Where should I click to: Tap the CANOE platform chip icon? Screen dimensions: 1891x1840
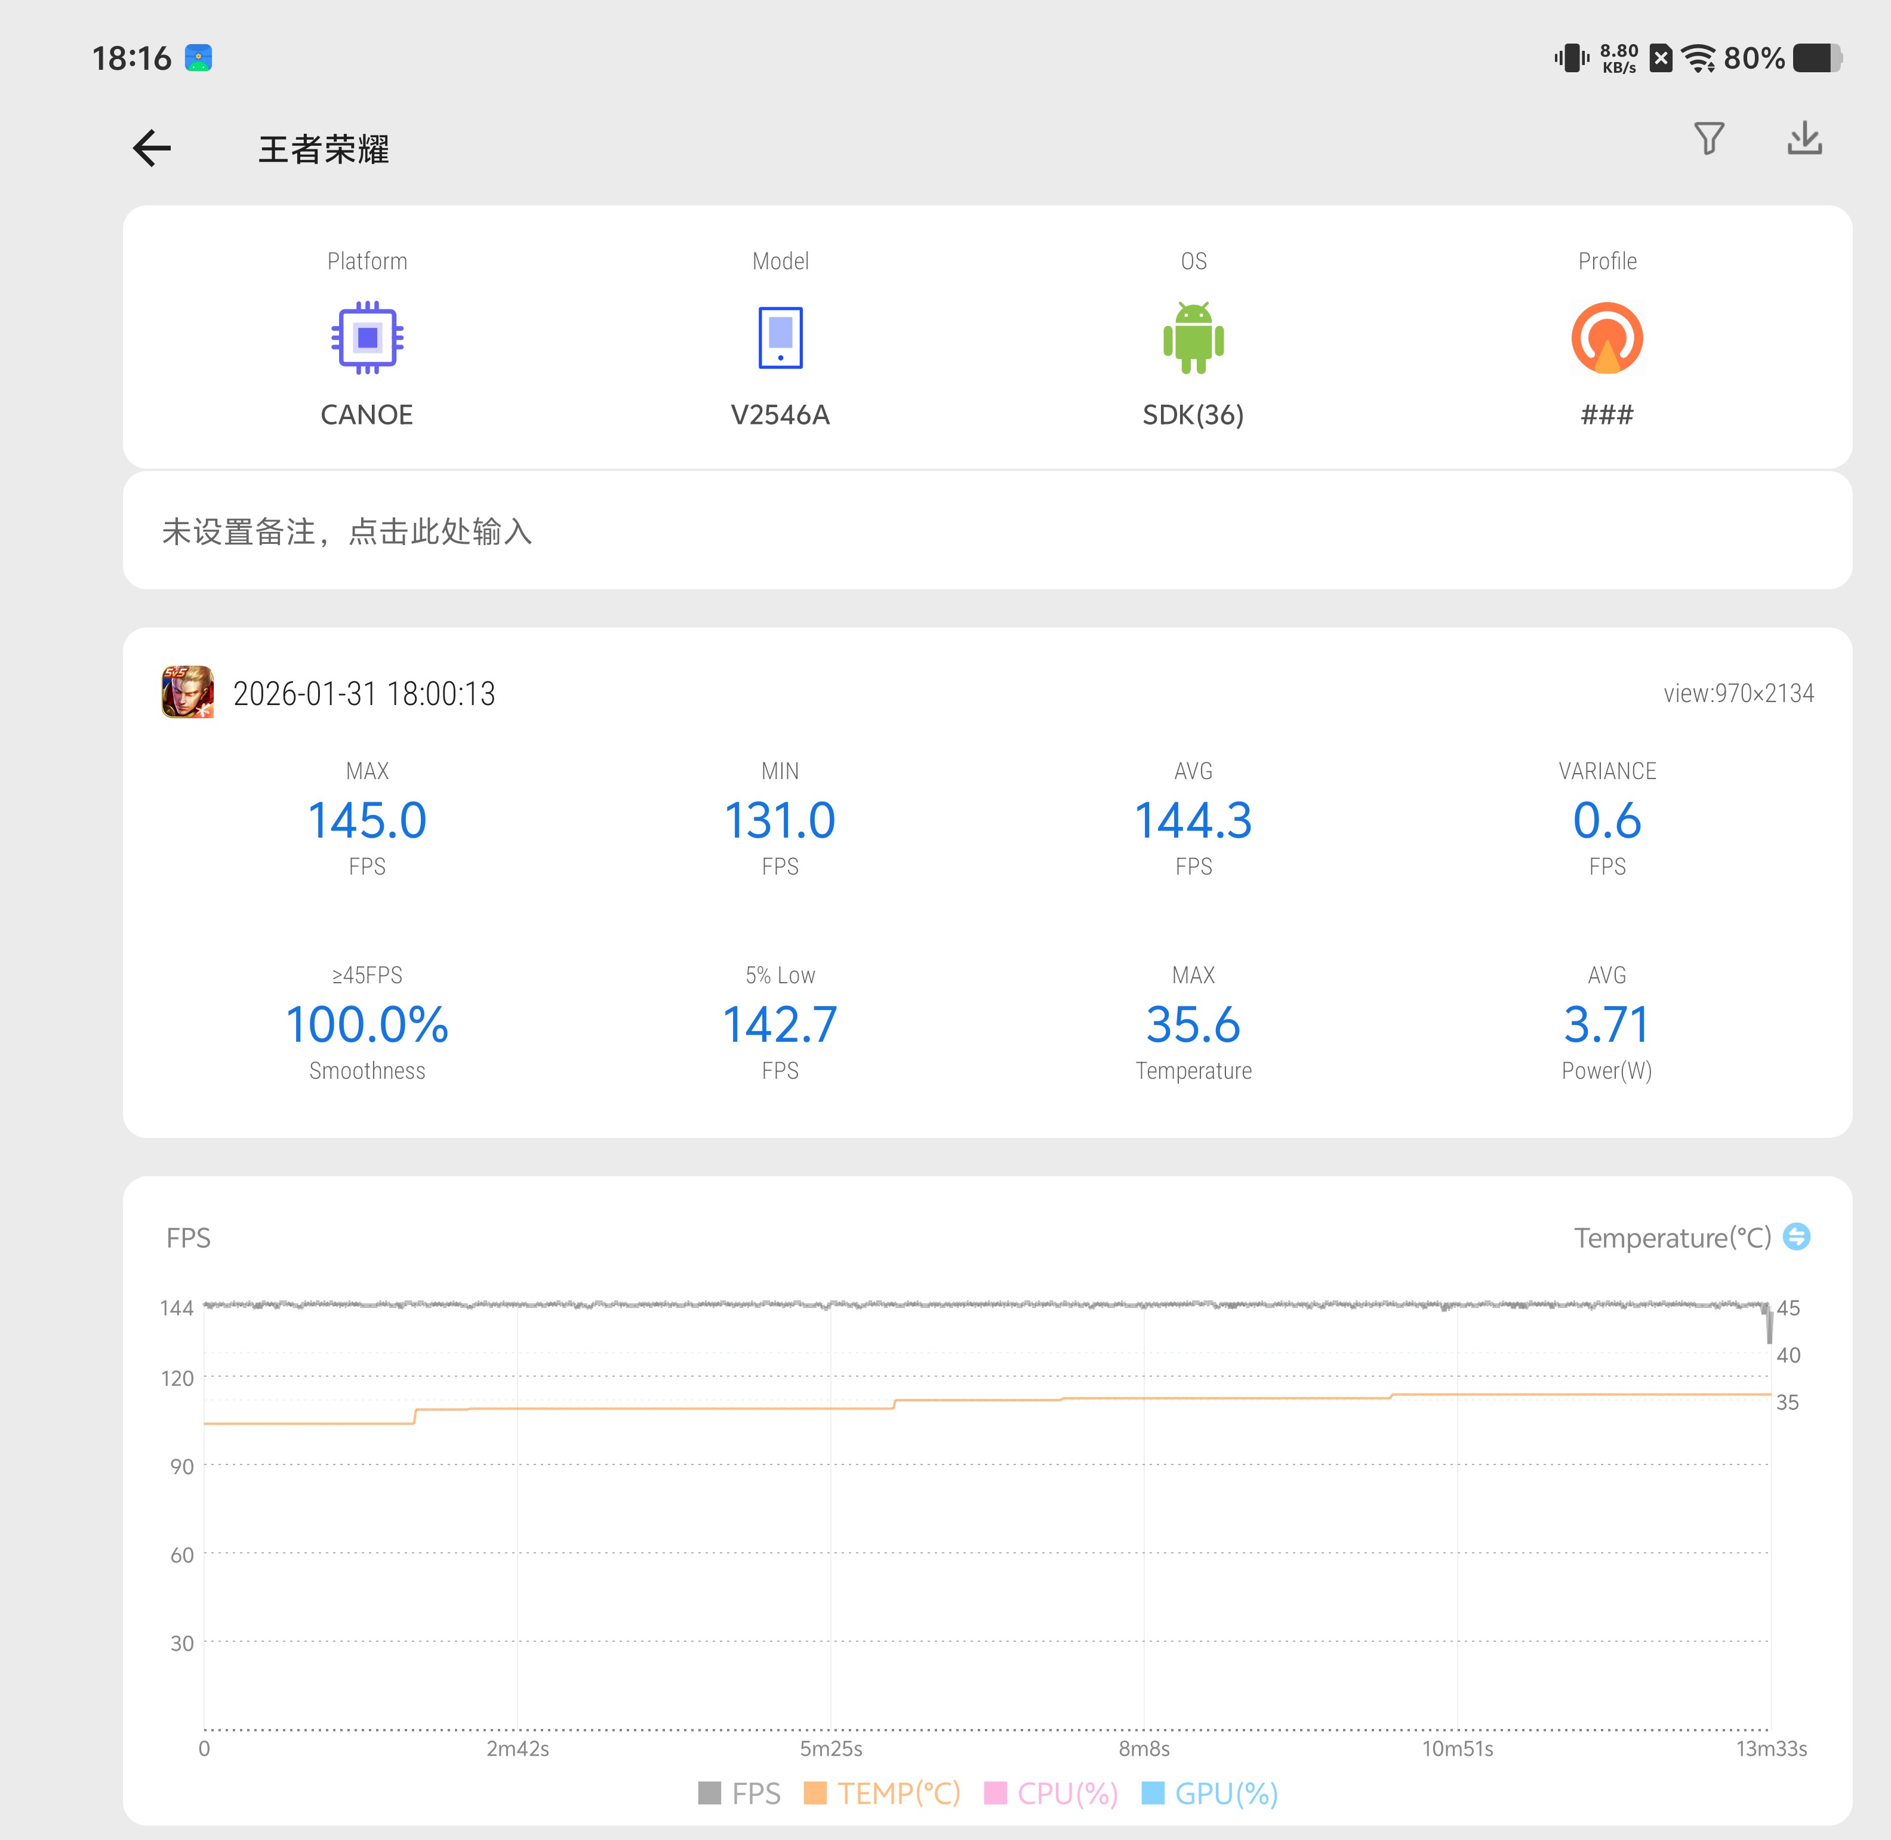click(367, 339)
